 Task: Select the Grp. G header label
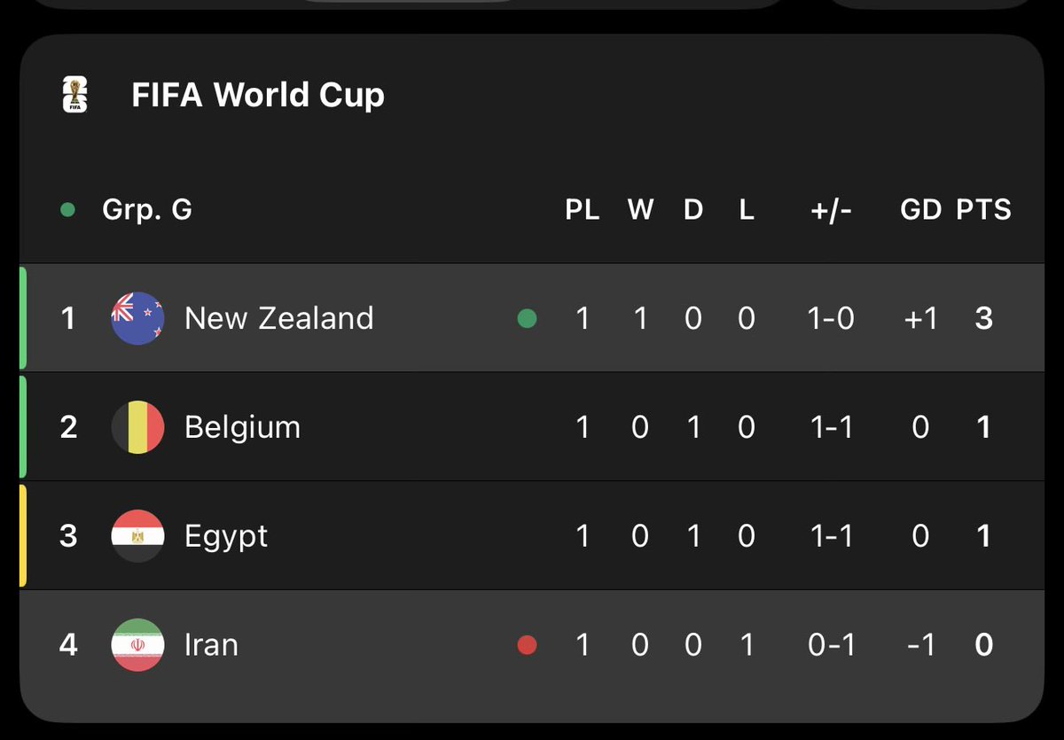147,210
